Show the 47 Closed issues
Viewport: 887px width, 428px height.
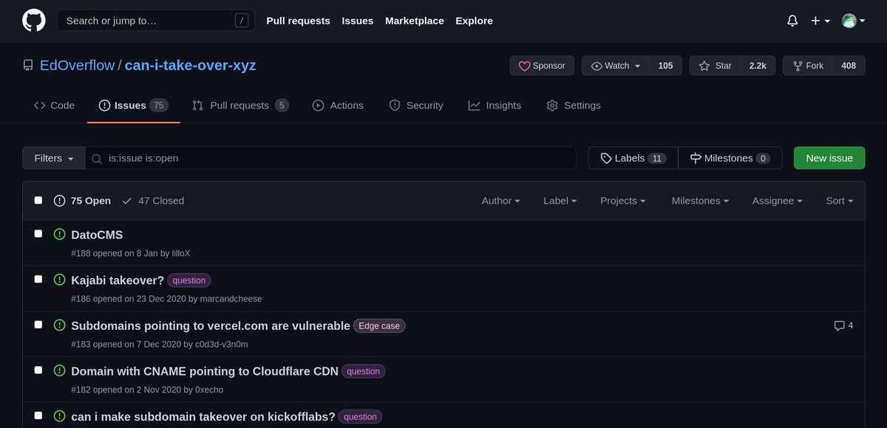153,201
